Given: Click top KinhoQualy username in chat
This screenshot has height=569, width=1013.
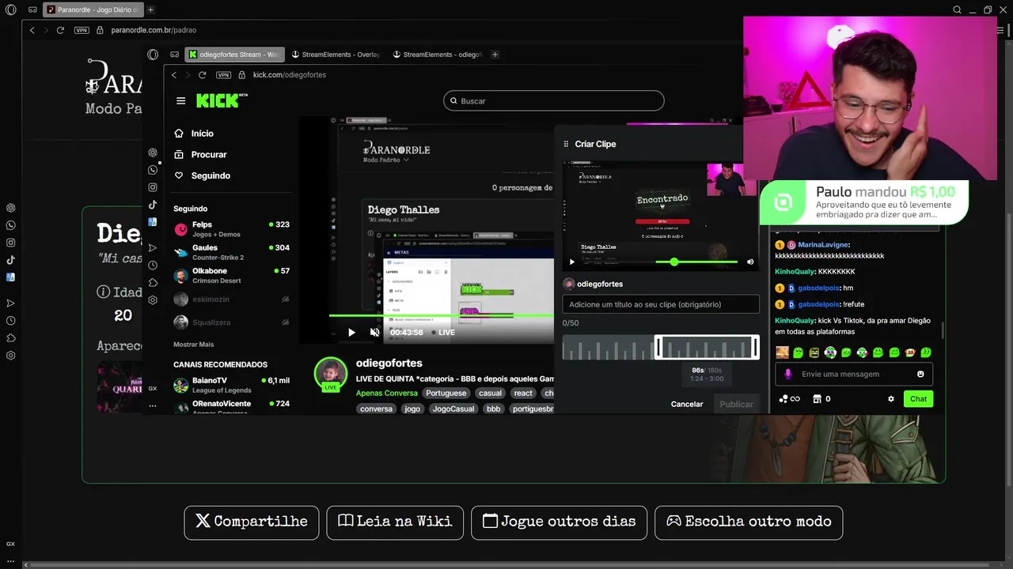Looking at the screenshot, I should coord(795,272).
